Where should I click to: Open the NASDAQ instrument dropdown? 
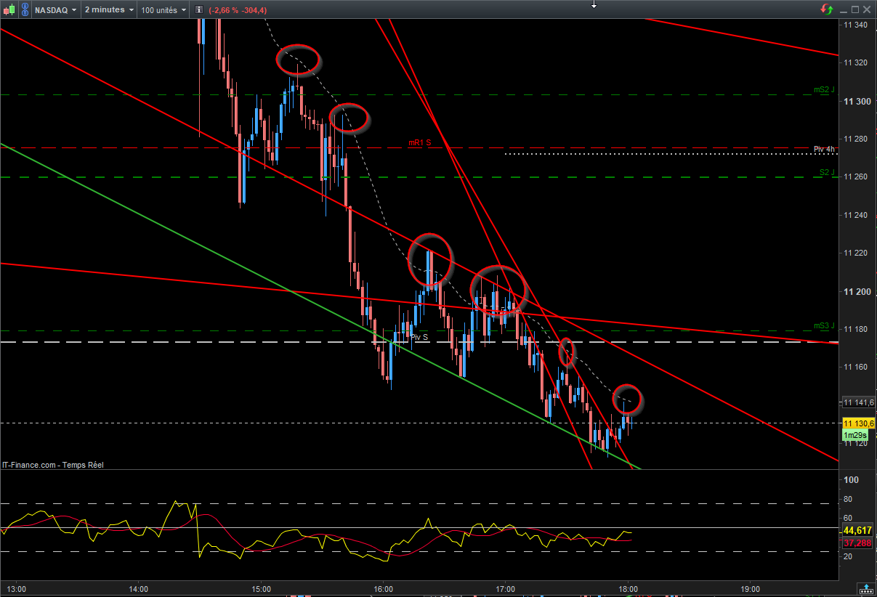click(x=55, y=10)
